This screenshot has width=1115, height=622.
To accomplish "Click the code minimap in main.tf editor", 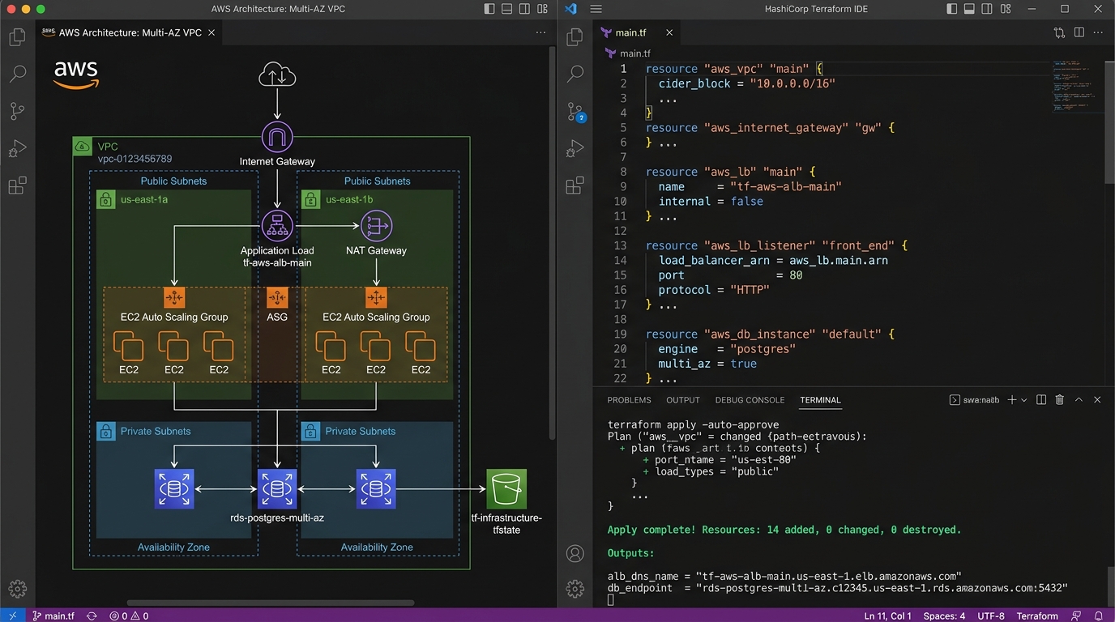I will (1078, 85).
